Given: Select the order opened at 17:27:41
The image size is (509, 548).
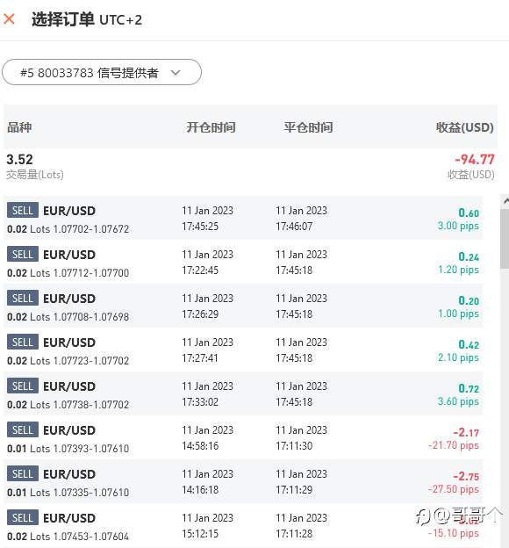Looking at the screenshot, I should coord(243,350).
